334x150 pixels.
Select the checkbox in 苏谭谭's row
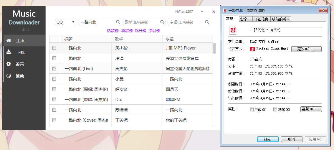54,110
